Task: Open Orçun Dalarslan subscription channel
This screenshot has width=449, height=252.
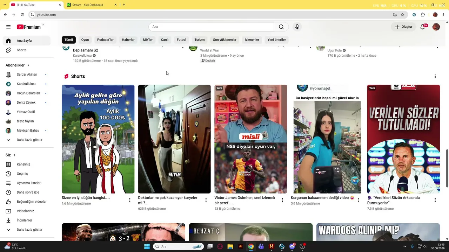Action: point(27,93)
